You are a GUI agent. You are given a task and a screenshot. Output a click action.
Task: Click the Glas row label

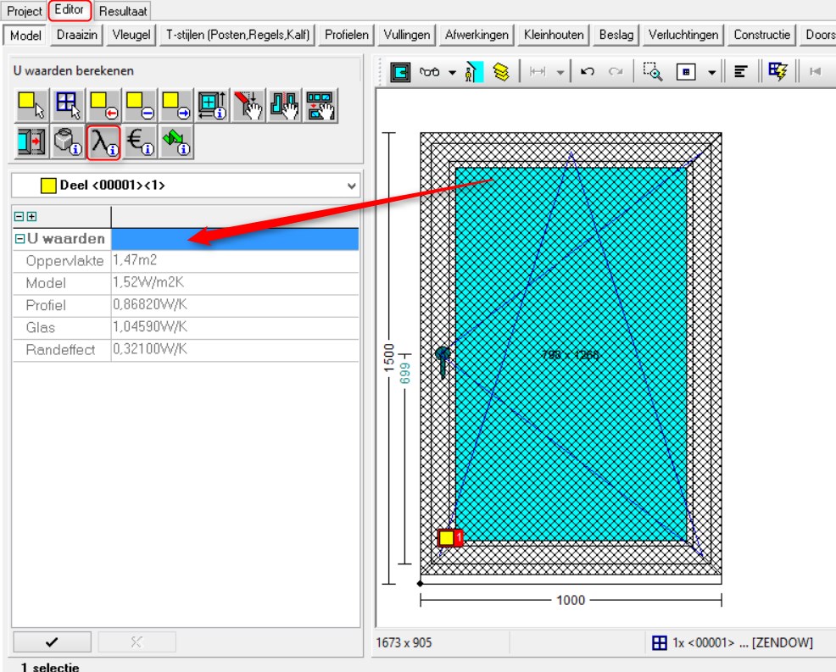click(x=41, y=328)
